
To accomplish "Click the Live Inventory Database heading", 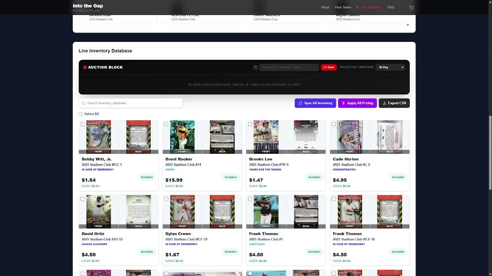I will (105, 51).
